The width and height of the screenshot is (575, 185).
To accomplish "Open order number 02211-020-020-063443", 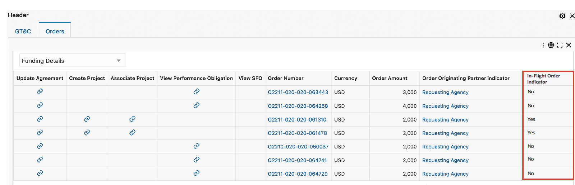I will click(x=298, y=92).
